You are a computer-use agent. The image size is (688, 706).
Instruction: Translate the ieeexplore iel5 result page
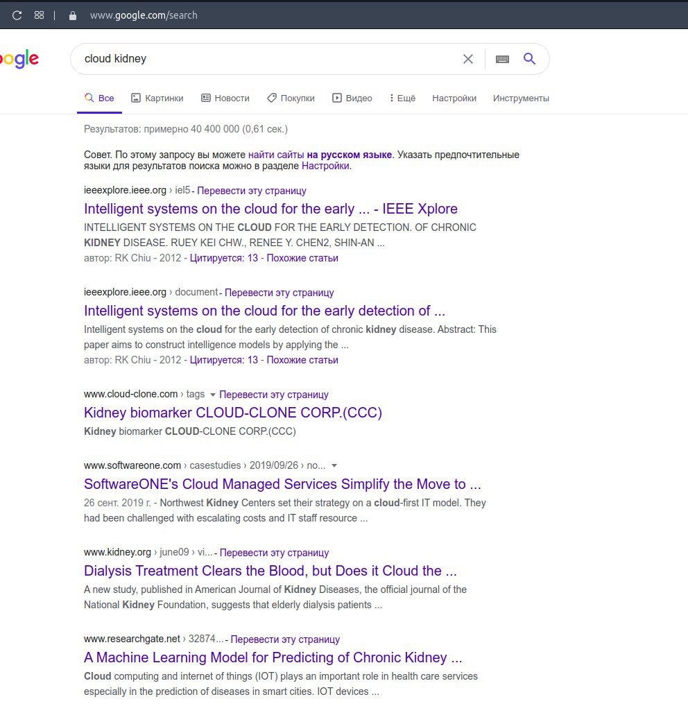(x=252, y=191)
